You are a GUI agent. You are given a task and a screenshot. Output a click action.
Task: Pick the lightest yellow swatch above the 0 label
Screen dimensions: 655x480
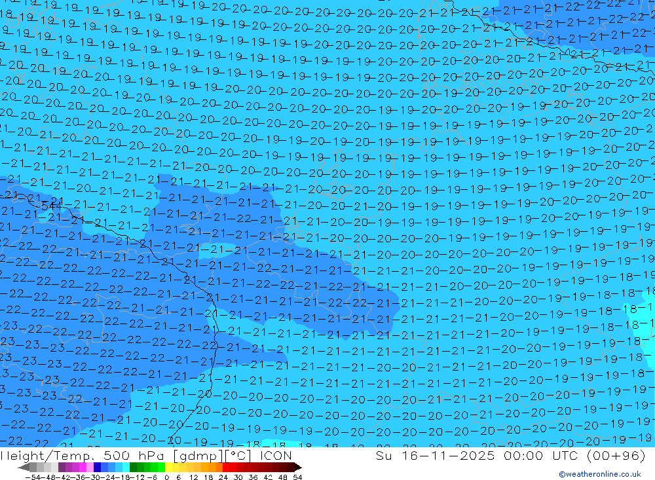point(168,467)
